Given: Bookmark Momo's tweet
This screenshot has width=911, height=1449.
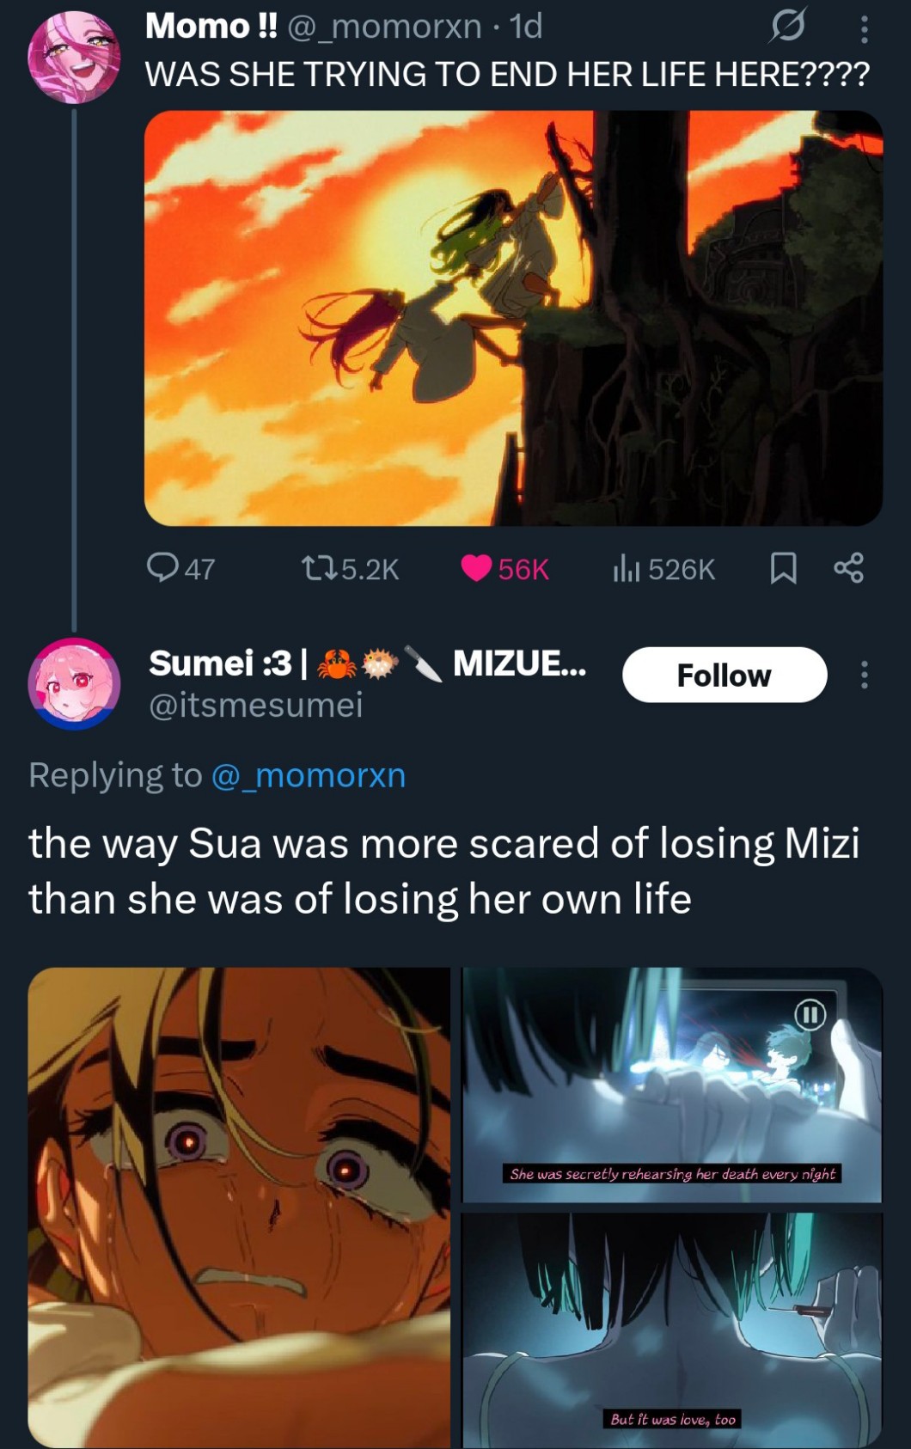Looking at the screenshot, I should point(783,569).
